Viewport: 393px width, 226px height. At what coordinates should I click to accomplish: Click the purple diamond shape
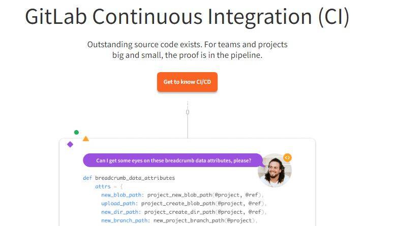[70, 144]
